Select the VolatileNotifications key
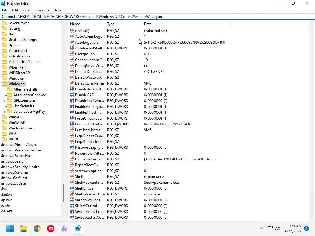Viewport: 315px width, 236px height. click(x=25, y=61)
